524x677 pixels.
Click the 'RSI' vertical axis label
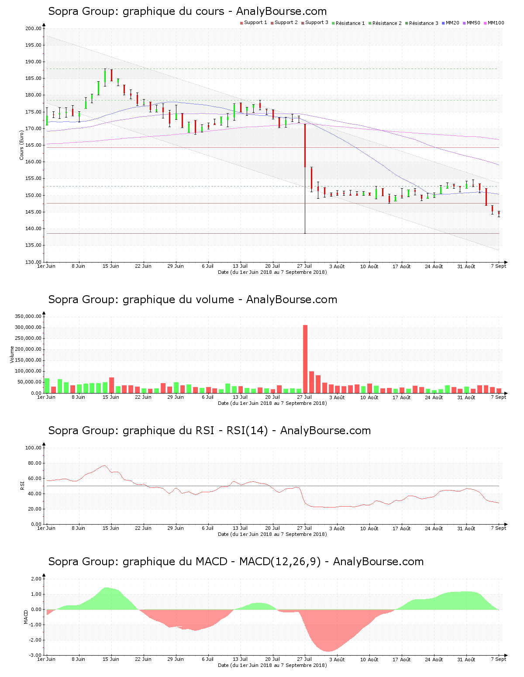22,485
